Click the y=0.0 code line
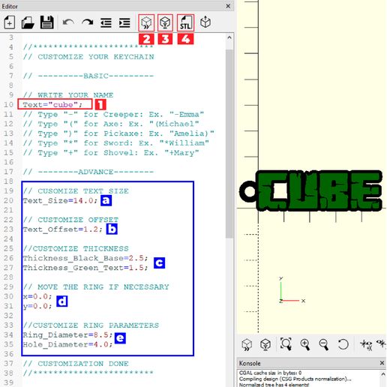This screenshot has height=387, width=387. coord(37,306)
